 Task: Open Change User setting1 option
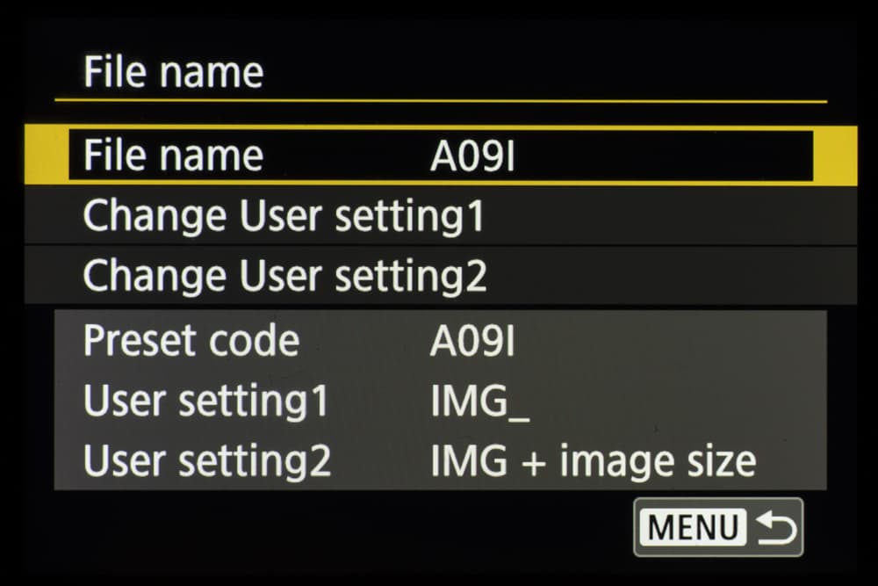tap(283, 217)
